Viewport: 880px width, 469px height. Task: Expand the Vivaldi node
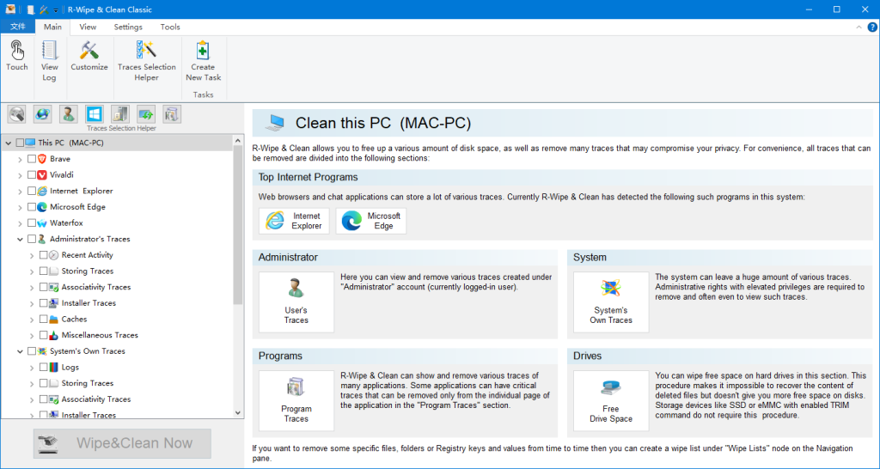21,175
